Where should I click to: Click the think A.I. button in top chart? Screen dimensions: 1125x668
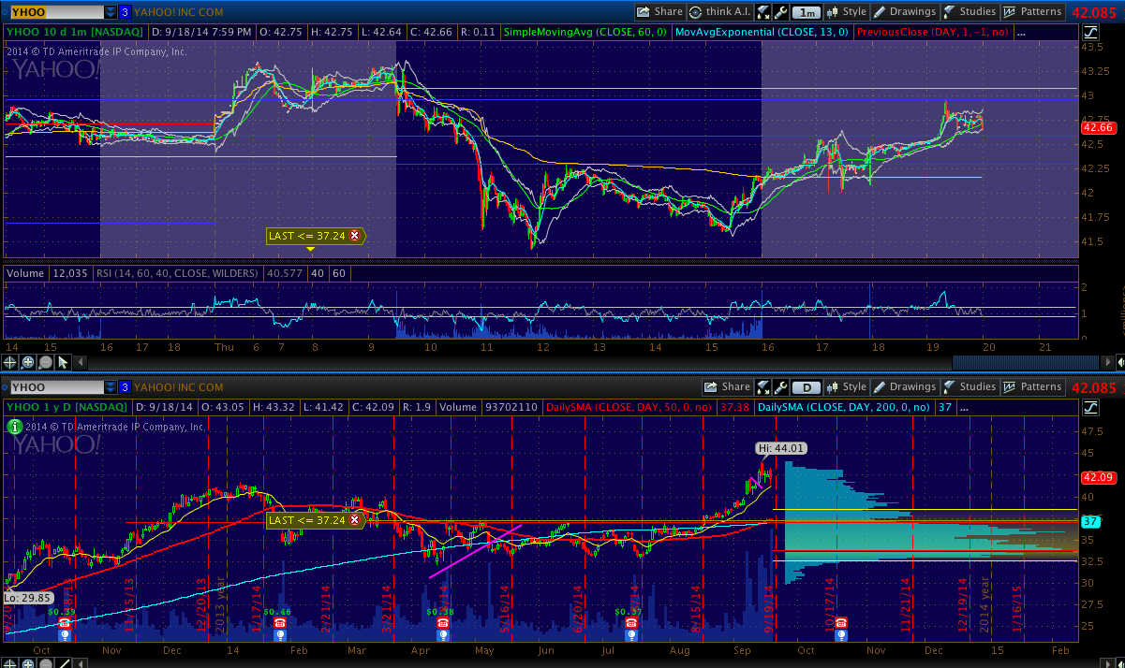tap(718, 12)
